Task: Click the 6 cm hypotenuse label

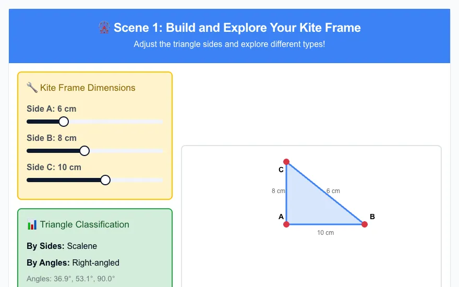Action: coord(333,191)
